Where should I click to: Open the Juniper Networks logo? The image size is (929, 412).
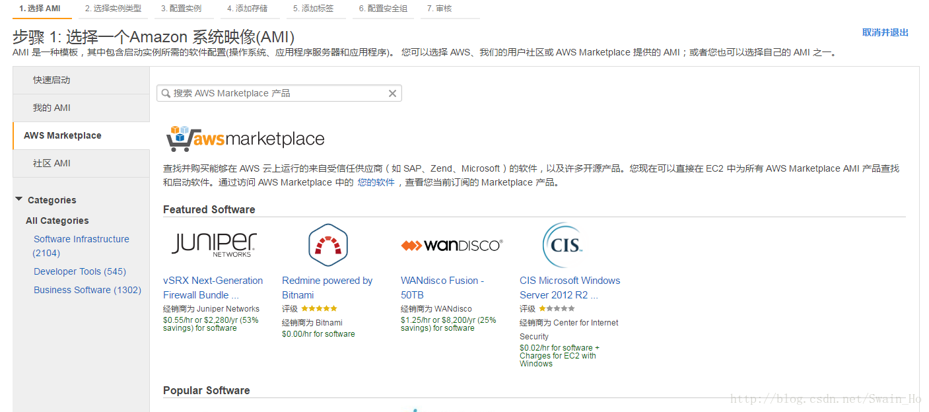pos(214,244)
